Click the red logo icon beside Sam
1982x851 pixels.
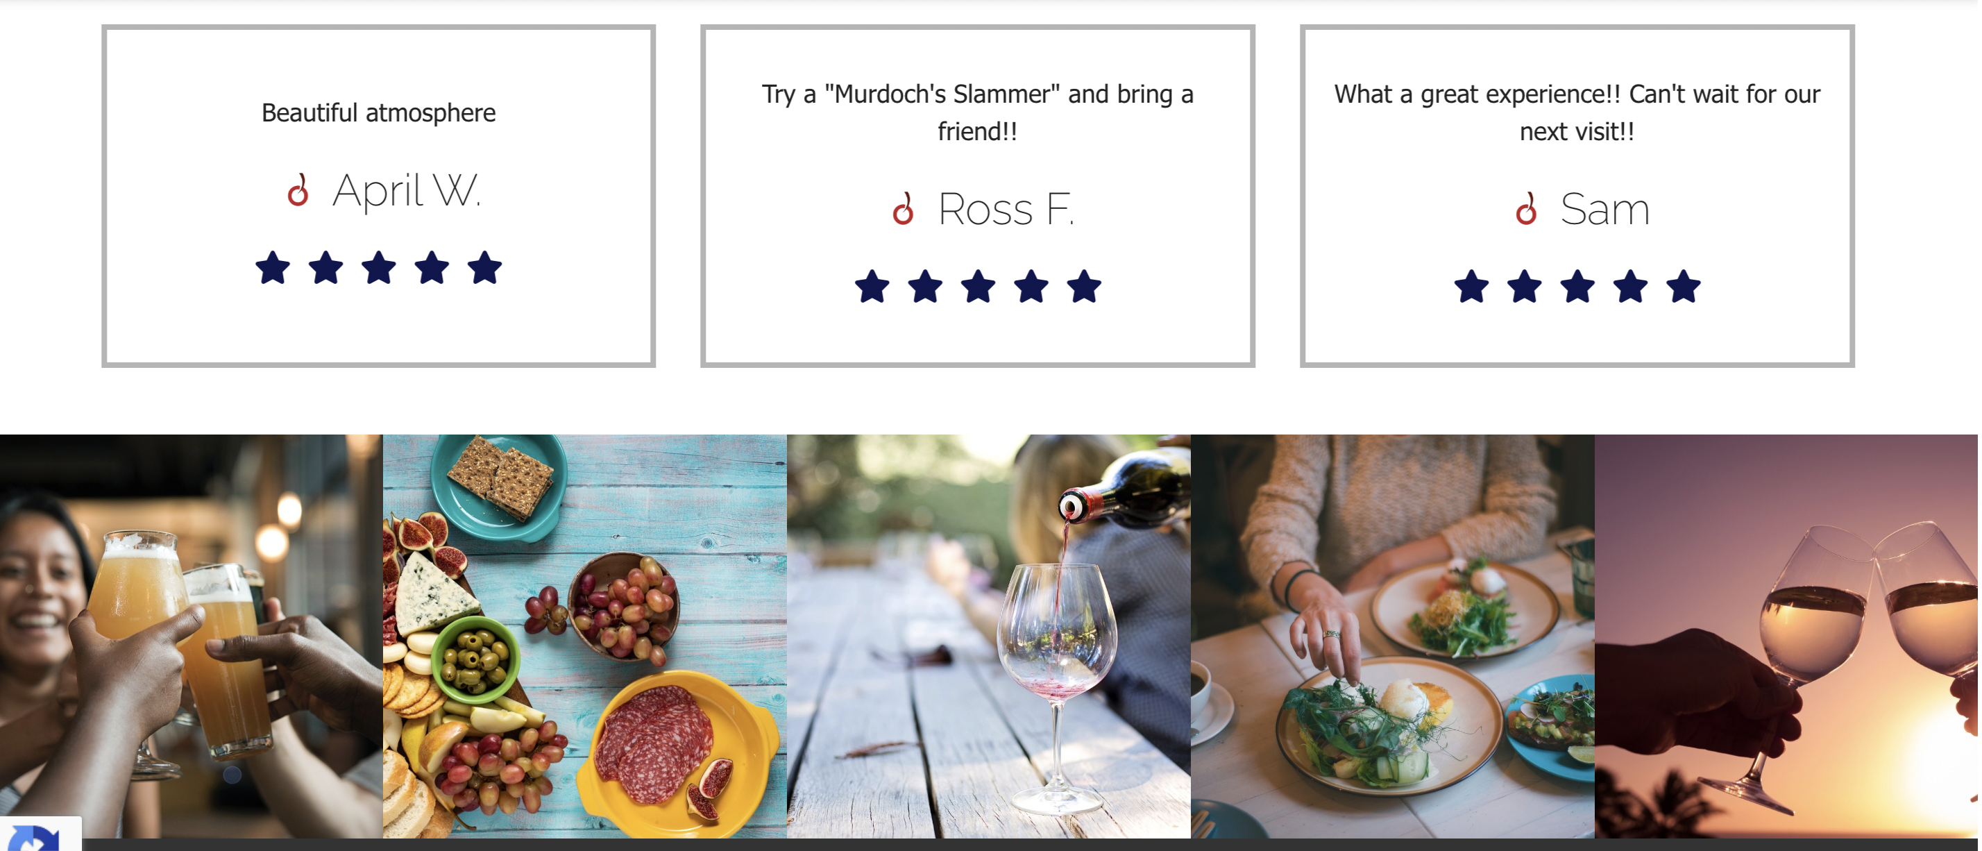[x=1527, y=208]
